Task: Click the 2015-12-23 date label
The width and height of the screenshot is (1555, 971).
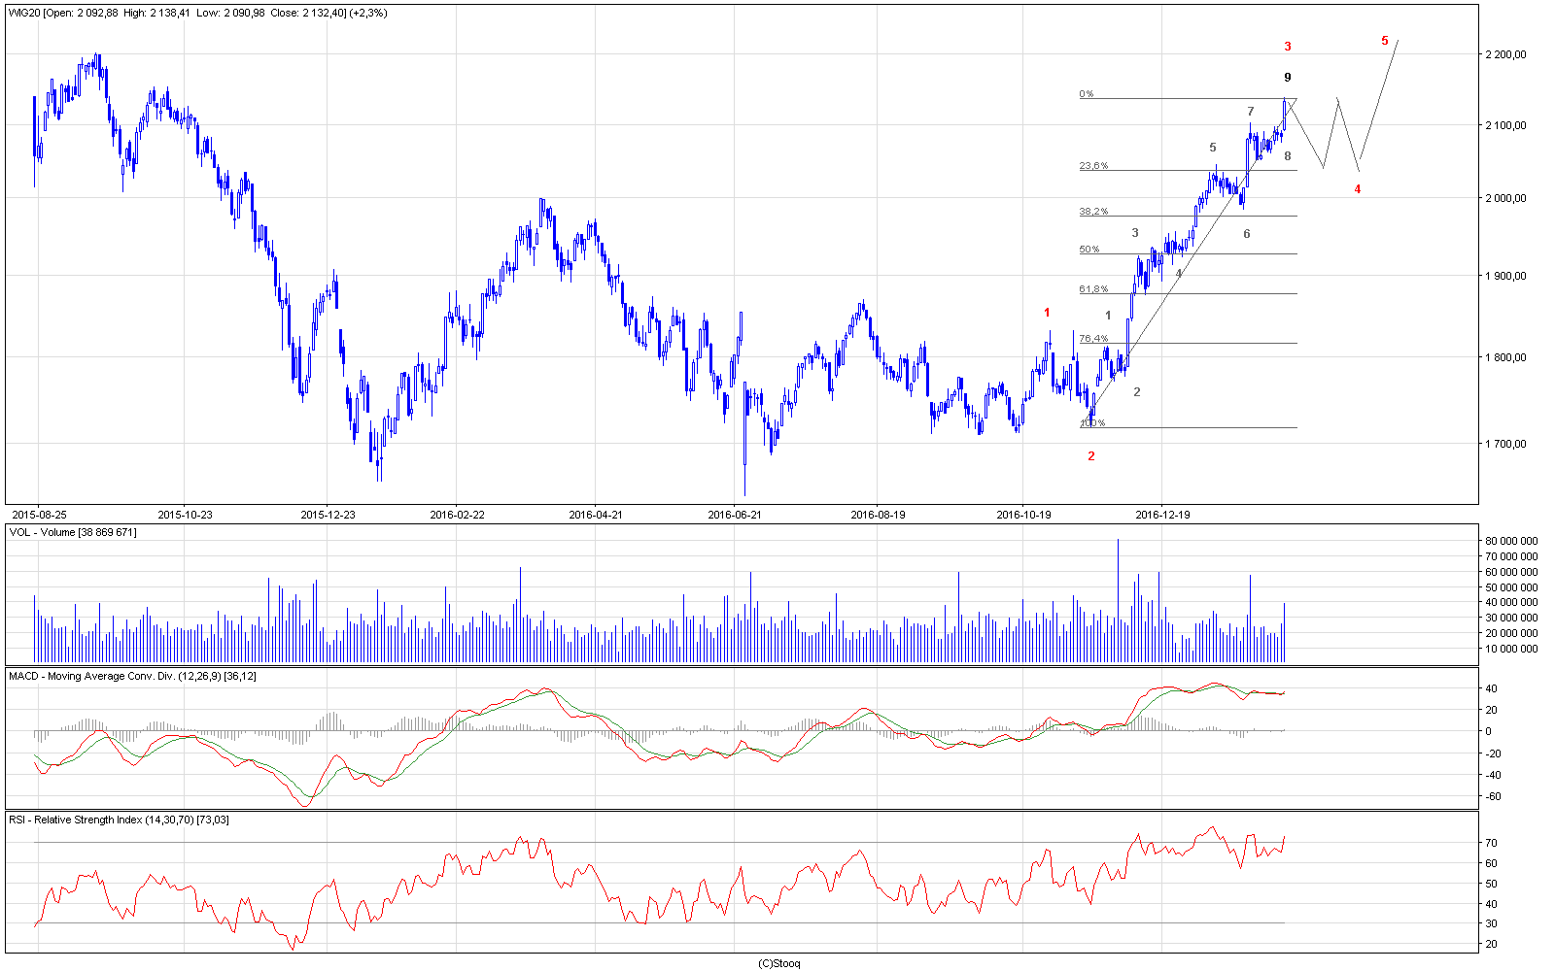Action: [328, 515]
